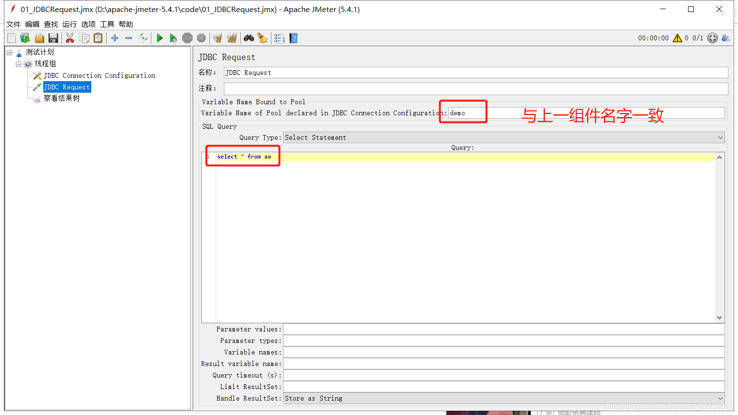
Task: Open Search with binoculars icon
Action: click(x=249, y=38)
